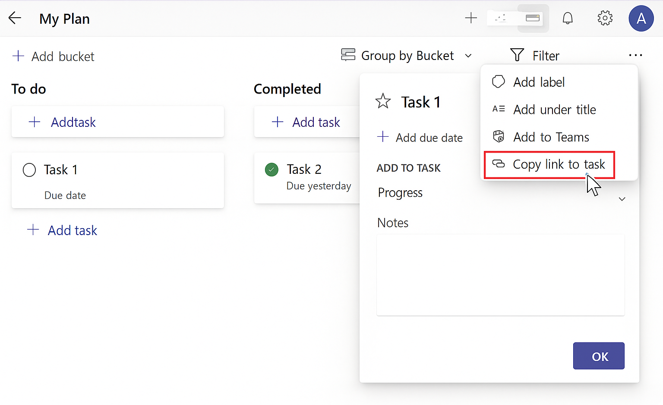Click inside the Notes text area

(x=500, y=275)
